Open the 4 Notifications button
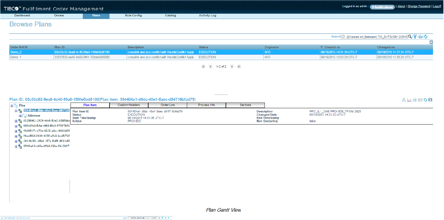Screen dimensions: 444x220 [382, 7]
